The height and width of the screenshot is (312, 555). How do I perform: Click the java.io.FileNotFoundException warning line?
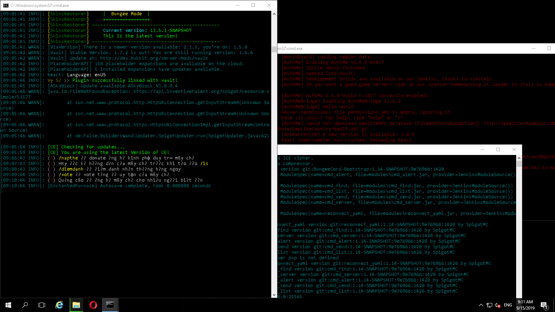tap(135, 94)
